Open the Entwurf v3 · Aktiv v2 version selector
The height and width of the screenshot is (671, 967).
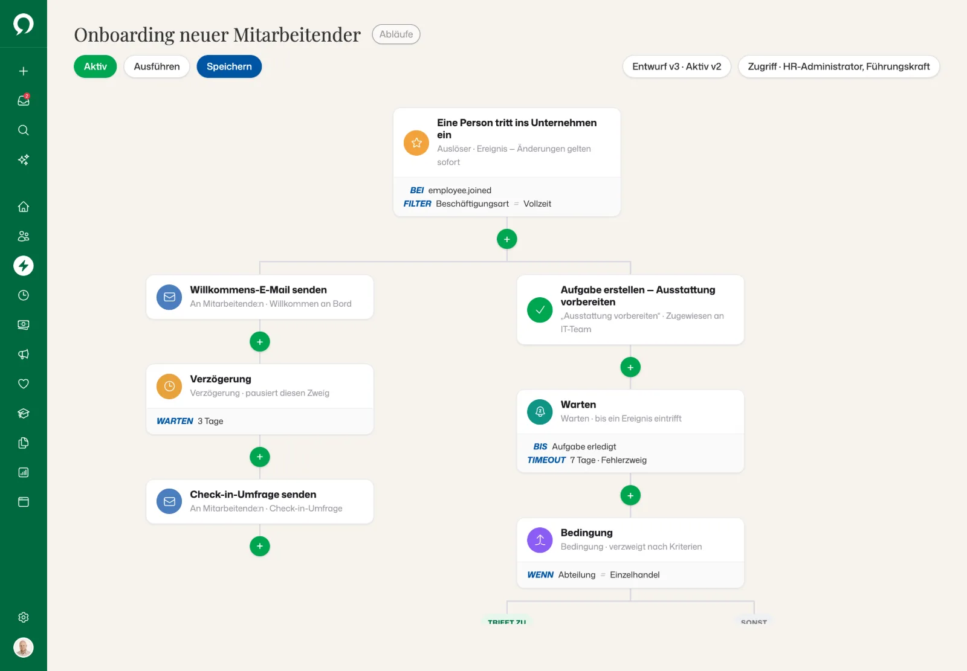click(x=676, y=66)
